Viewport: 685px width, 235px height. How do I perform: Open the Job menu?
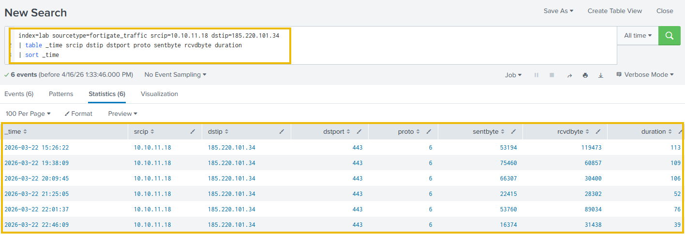pos(513,75)
